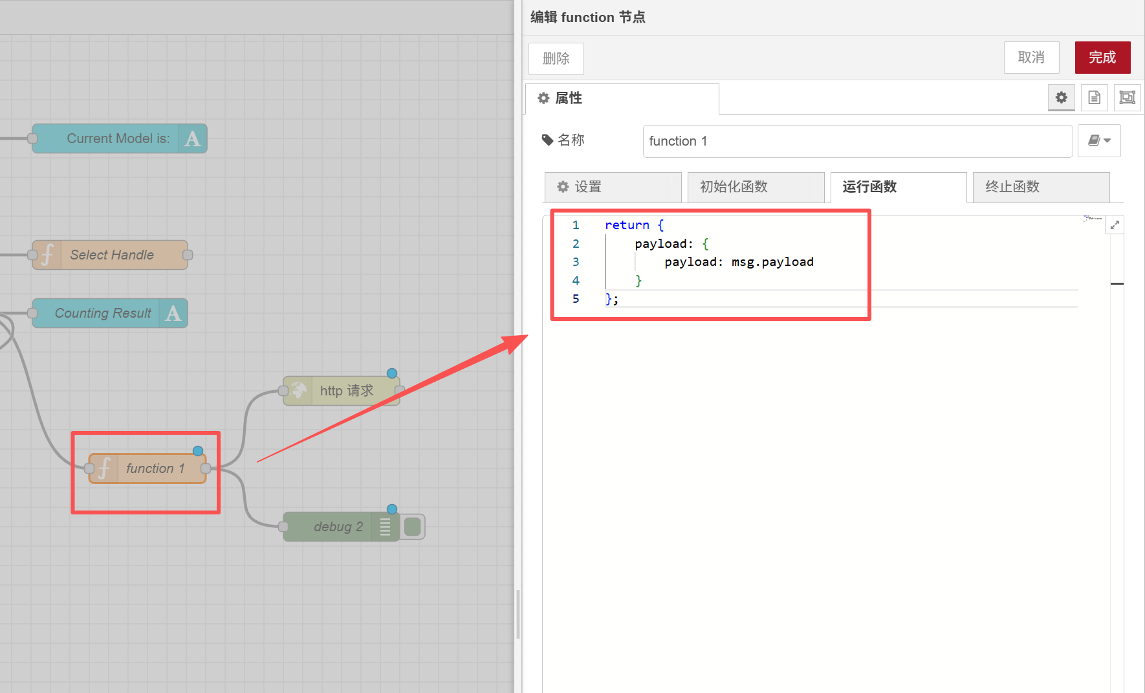This screenshot has width=1145, height=693.
Task: Open the node appearance settings icon
Action: click(x=1127, y=98)
